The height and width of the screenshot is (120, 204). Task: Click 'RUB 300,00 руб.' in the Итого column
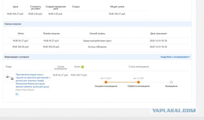[21, 47]
